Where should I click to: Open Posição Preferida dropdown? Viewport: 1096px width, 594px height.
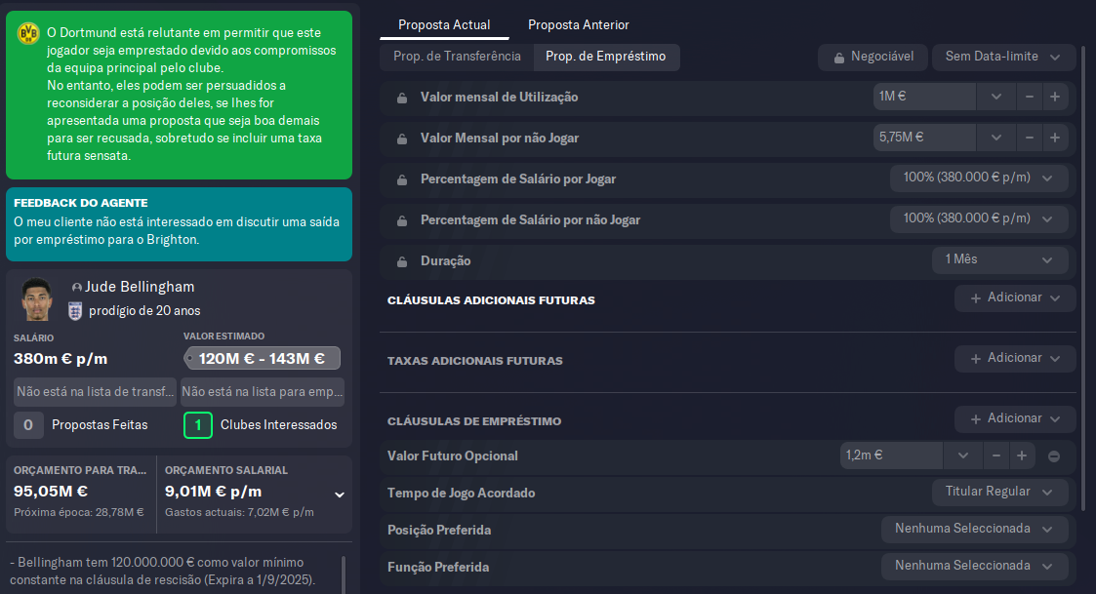pos(974,529)
